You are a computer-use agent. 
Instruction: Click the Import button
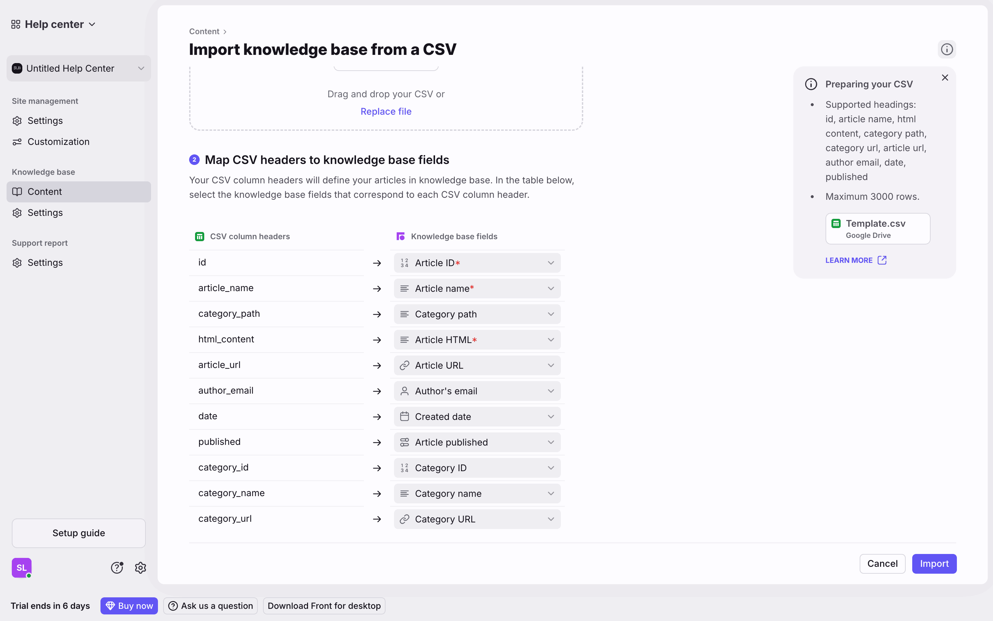[x=934, y=563]
